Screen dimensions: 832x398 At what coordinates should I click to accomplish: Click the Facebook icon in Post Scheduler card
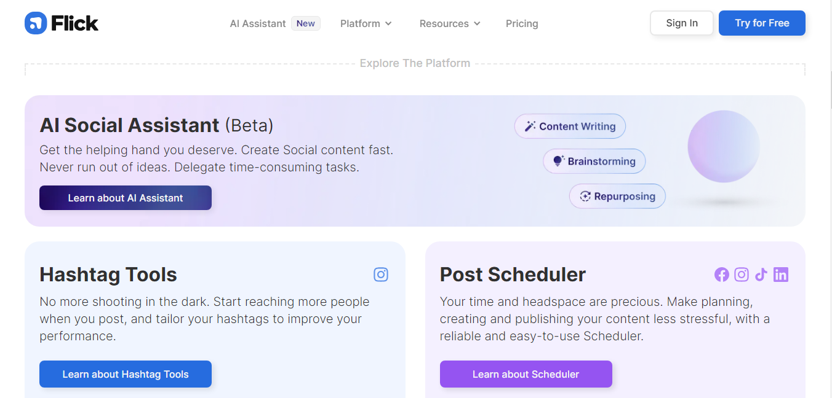[x=722, y=275]
